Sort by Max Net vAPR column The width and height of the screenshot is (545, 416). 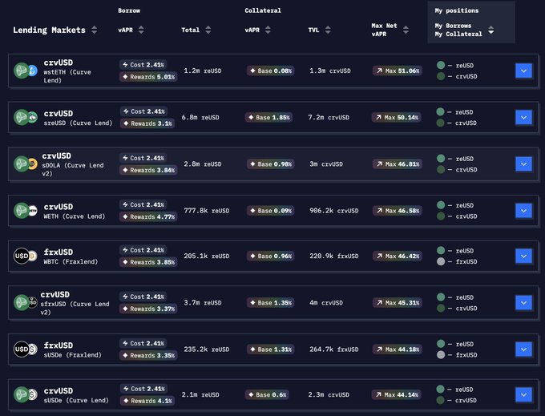click(x=406, y=30)
